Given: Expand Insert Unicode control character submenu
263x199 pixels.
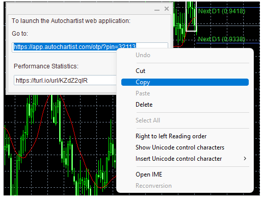Looking at the screenshot, I should tap(185, 159).
